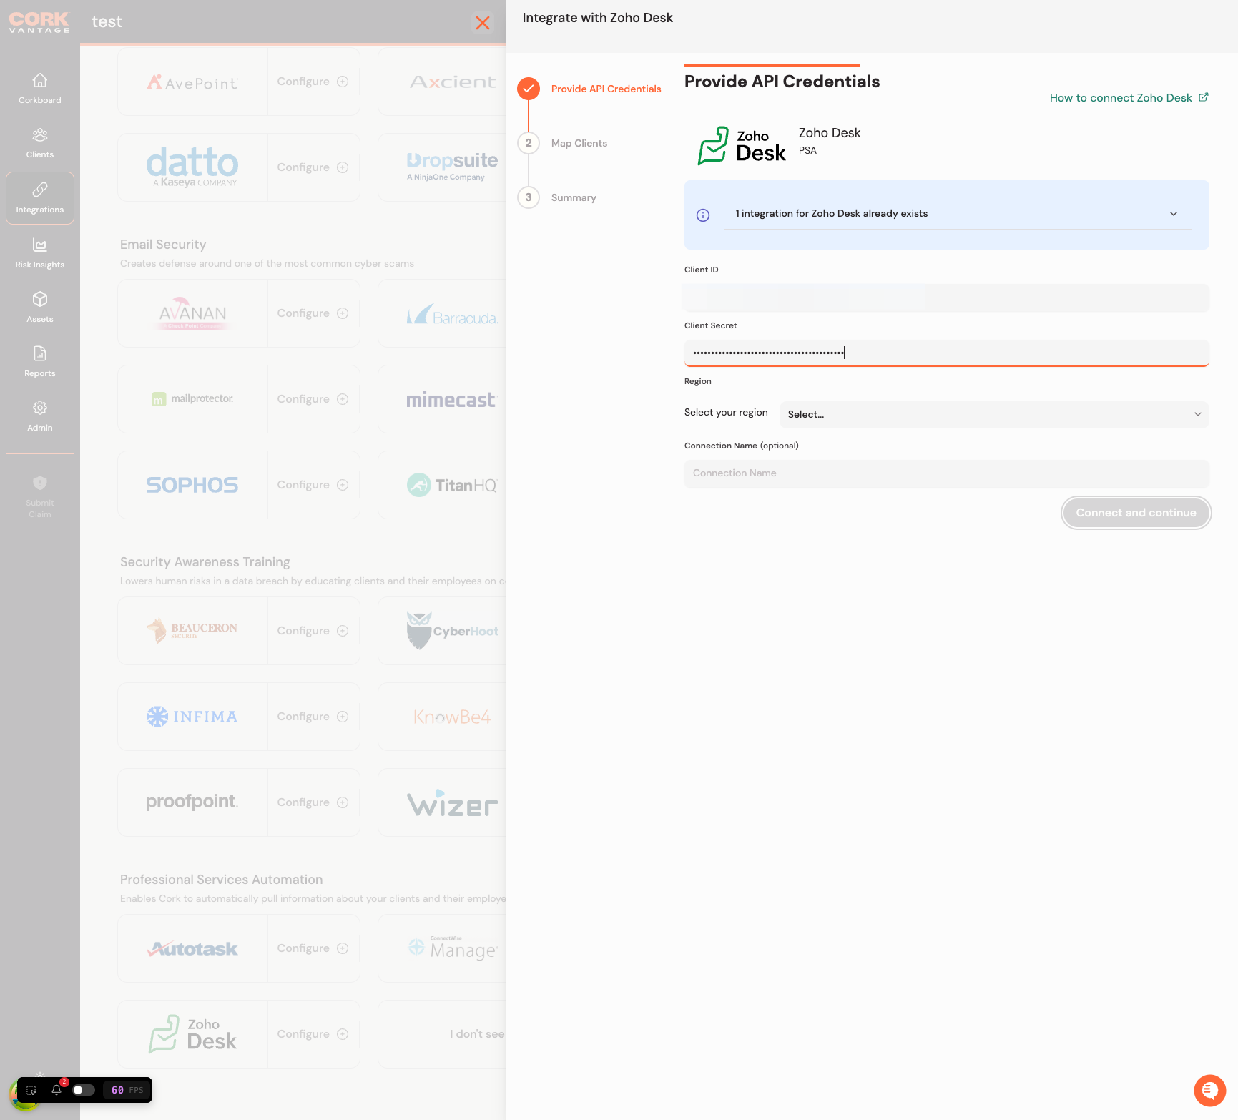Open the chat support bubble icon
This screenshot has height=1120, width=1238.
pyautogui.click(x=1210, y=1091)
